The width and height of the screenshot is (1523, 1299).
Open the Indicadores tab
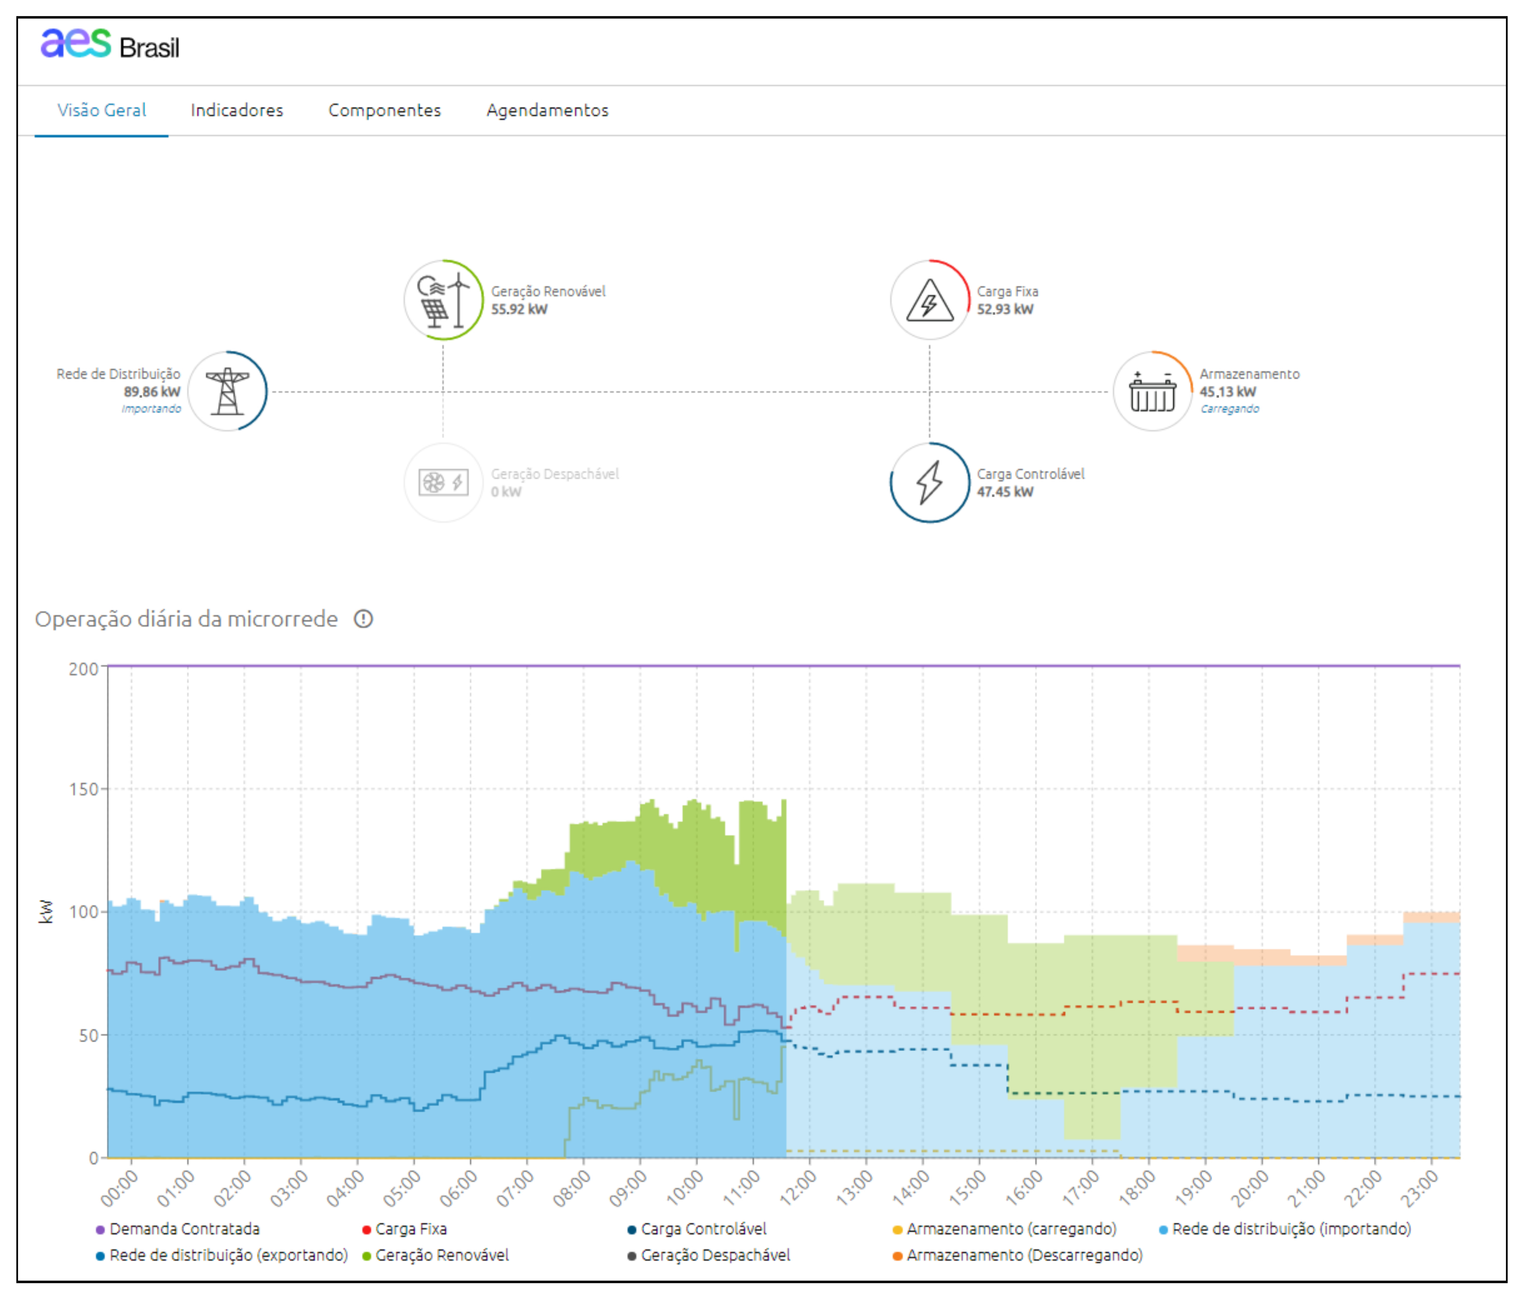tap(237, 110)
